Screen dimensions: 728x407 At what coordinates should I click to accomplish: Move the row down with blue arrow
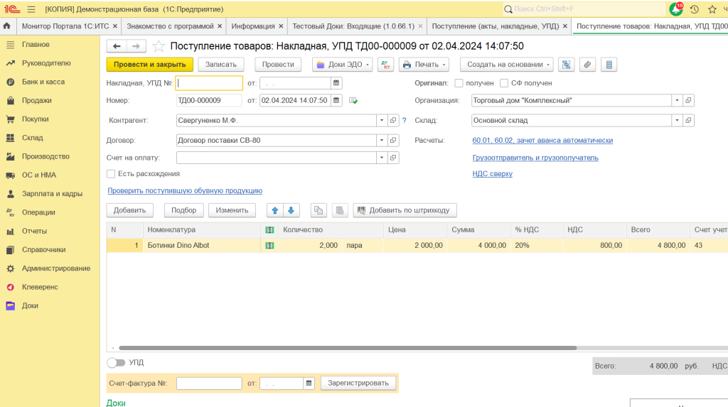pos(291,210)
